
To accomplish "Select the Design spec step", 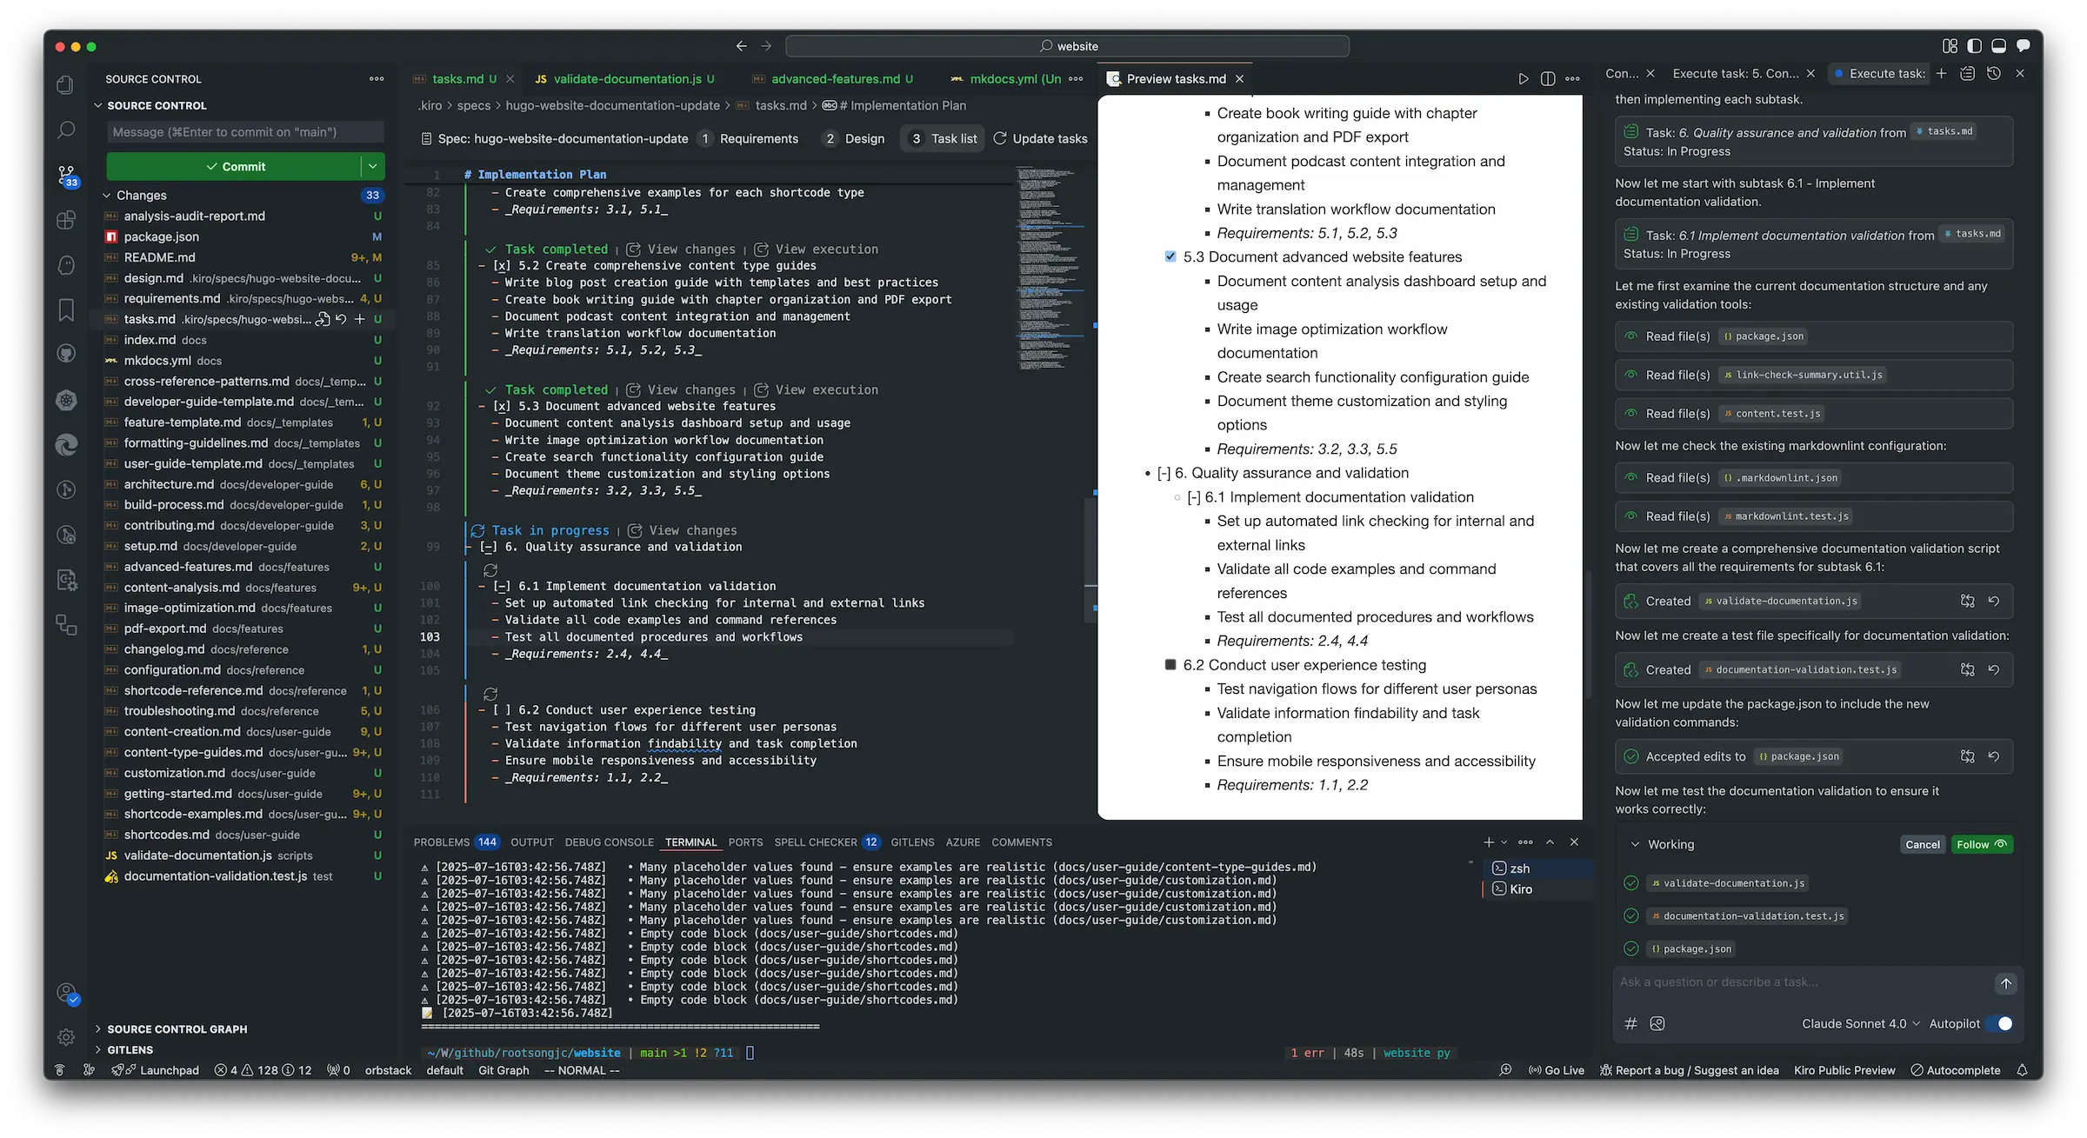I will click(x=854, y=138).
